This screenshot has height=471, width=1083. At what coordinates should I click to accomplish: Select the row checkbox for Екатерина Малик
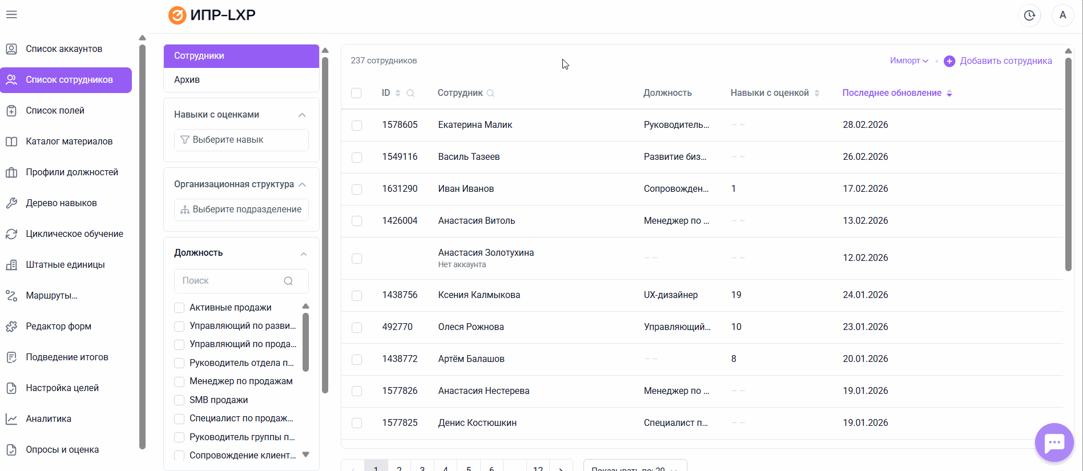(x=357, y=125)
